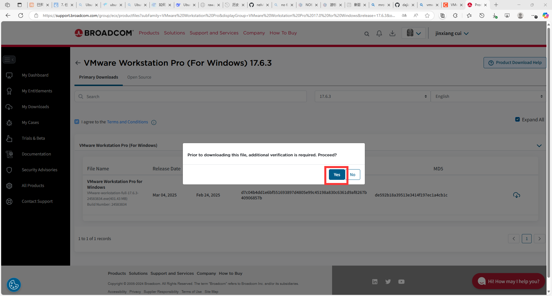Collapse the left sidebar menu toggle
The width and height of the screenshot is (552, 296).
pyautogui.click(x=9, y=60)
